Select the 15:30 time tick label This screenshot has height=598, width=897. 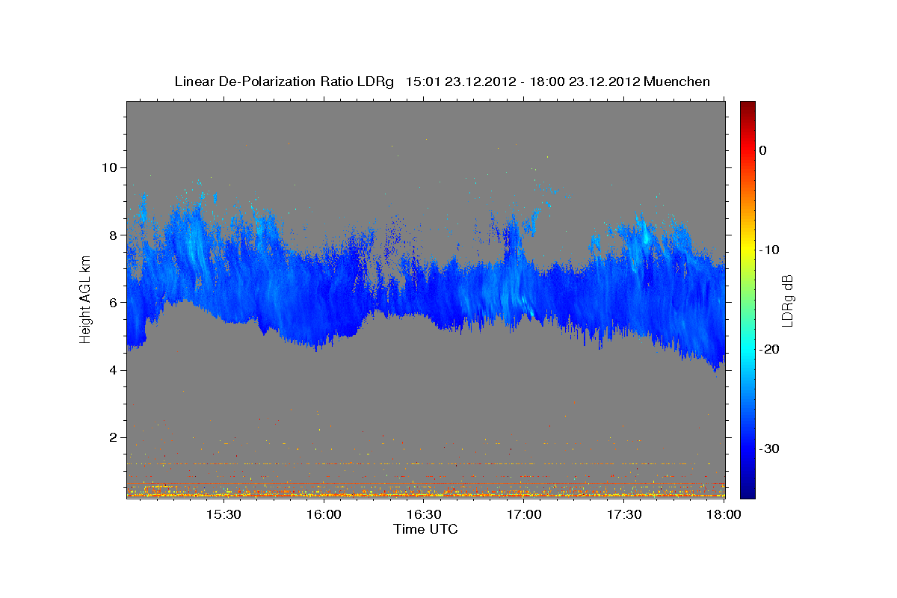click(223, 514)
